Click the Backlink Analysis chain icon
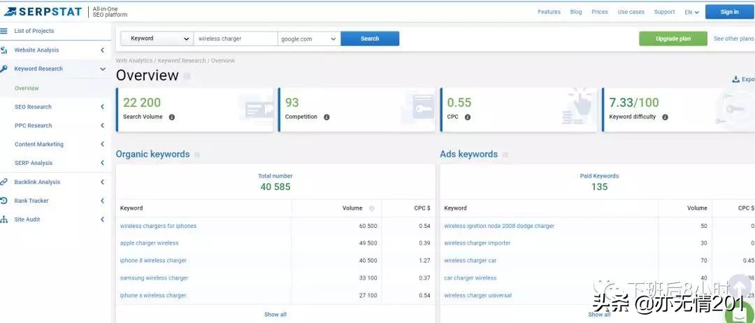 (x=4, y=182)
